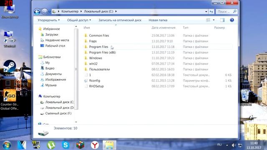
Task: Select Локальный диск (D:) in navigation pane
Action: coord(59,107)
